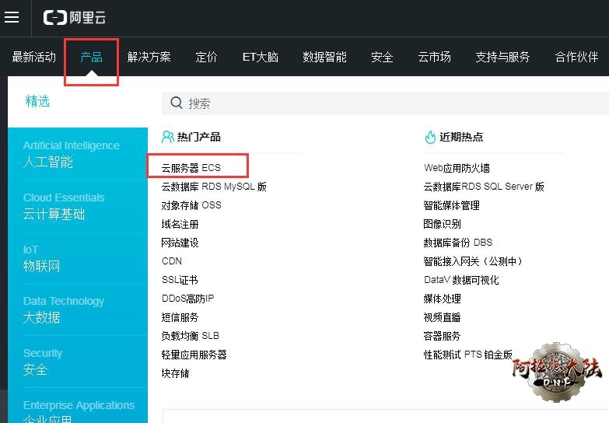Select 定价 in the navigation bar
Viewport: 609px width, 423px height.
tap(206, 57)
